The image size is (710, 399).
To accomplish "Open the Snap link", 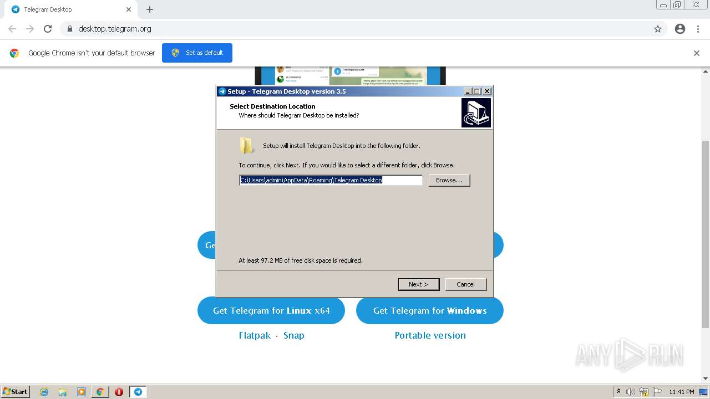I will [293, 335].
